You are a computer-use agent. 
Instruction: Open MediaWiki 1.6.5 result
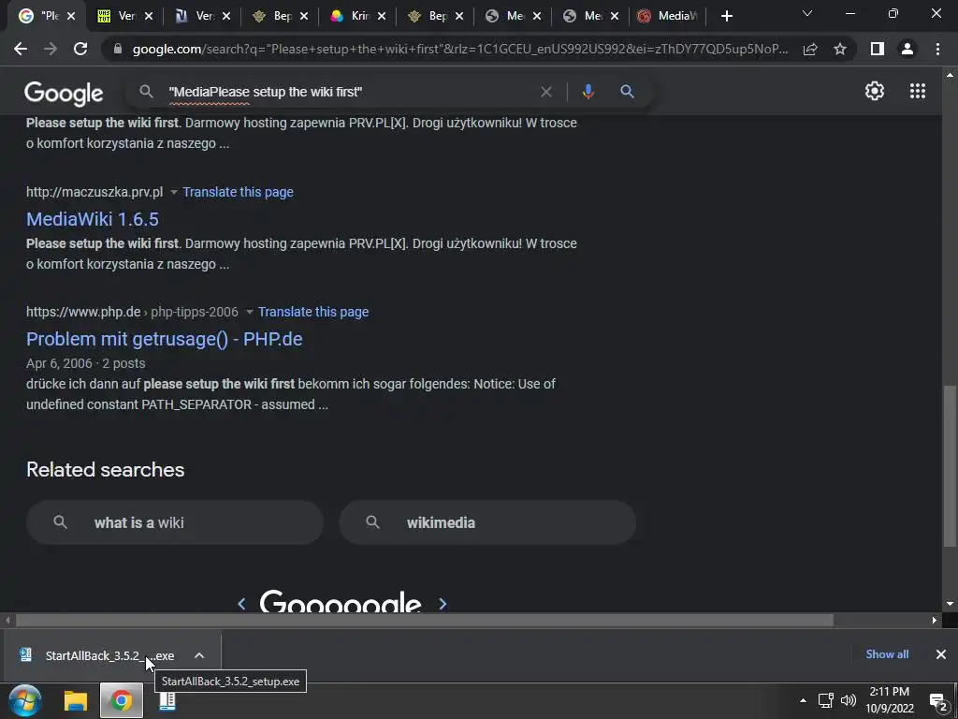click(x=93, y=219)
